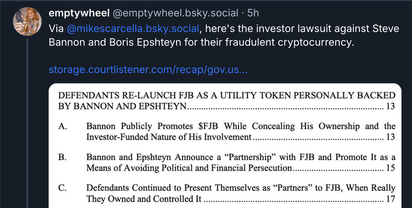Open the post's 5h timestamp
Screen dimensions: 412x208
click(x=253, y=13)
